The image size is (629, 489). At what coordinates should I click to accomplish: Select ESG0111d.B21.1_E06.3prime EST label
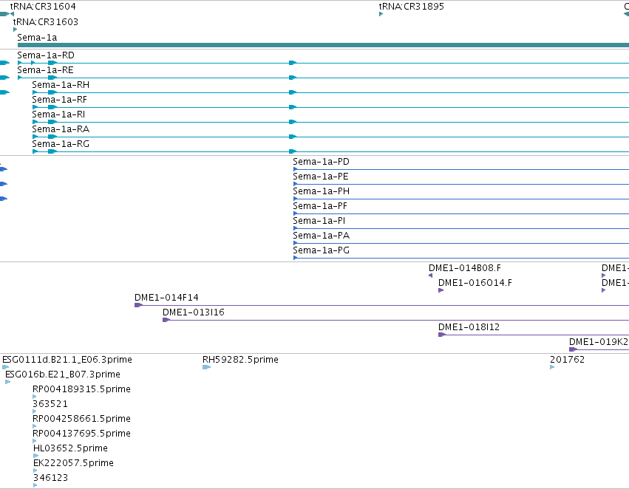[x=67, y=360]
